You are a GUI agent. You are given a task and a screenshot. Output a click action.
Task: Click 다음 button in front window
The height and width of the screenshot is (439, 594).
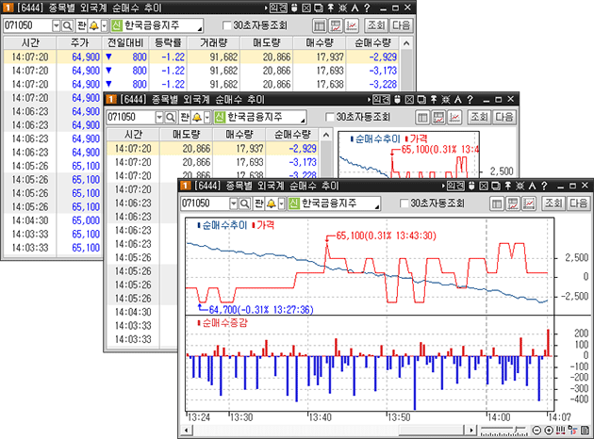click(579, 204)
